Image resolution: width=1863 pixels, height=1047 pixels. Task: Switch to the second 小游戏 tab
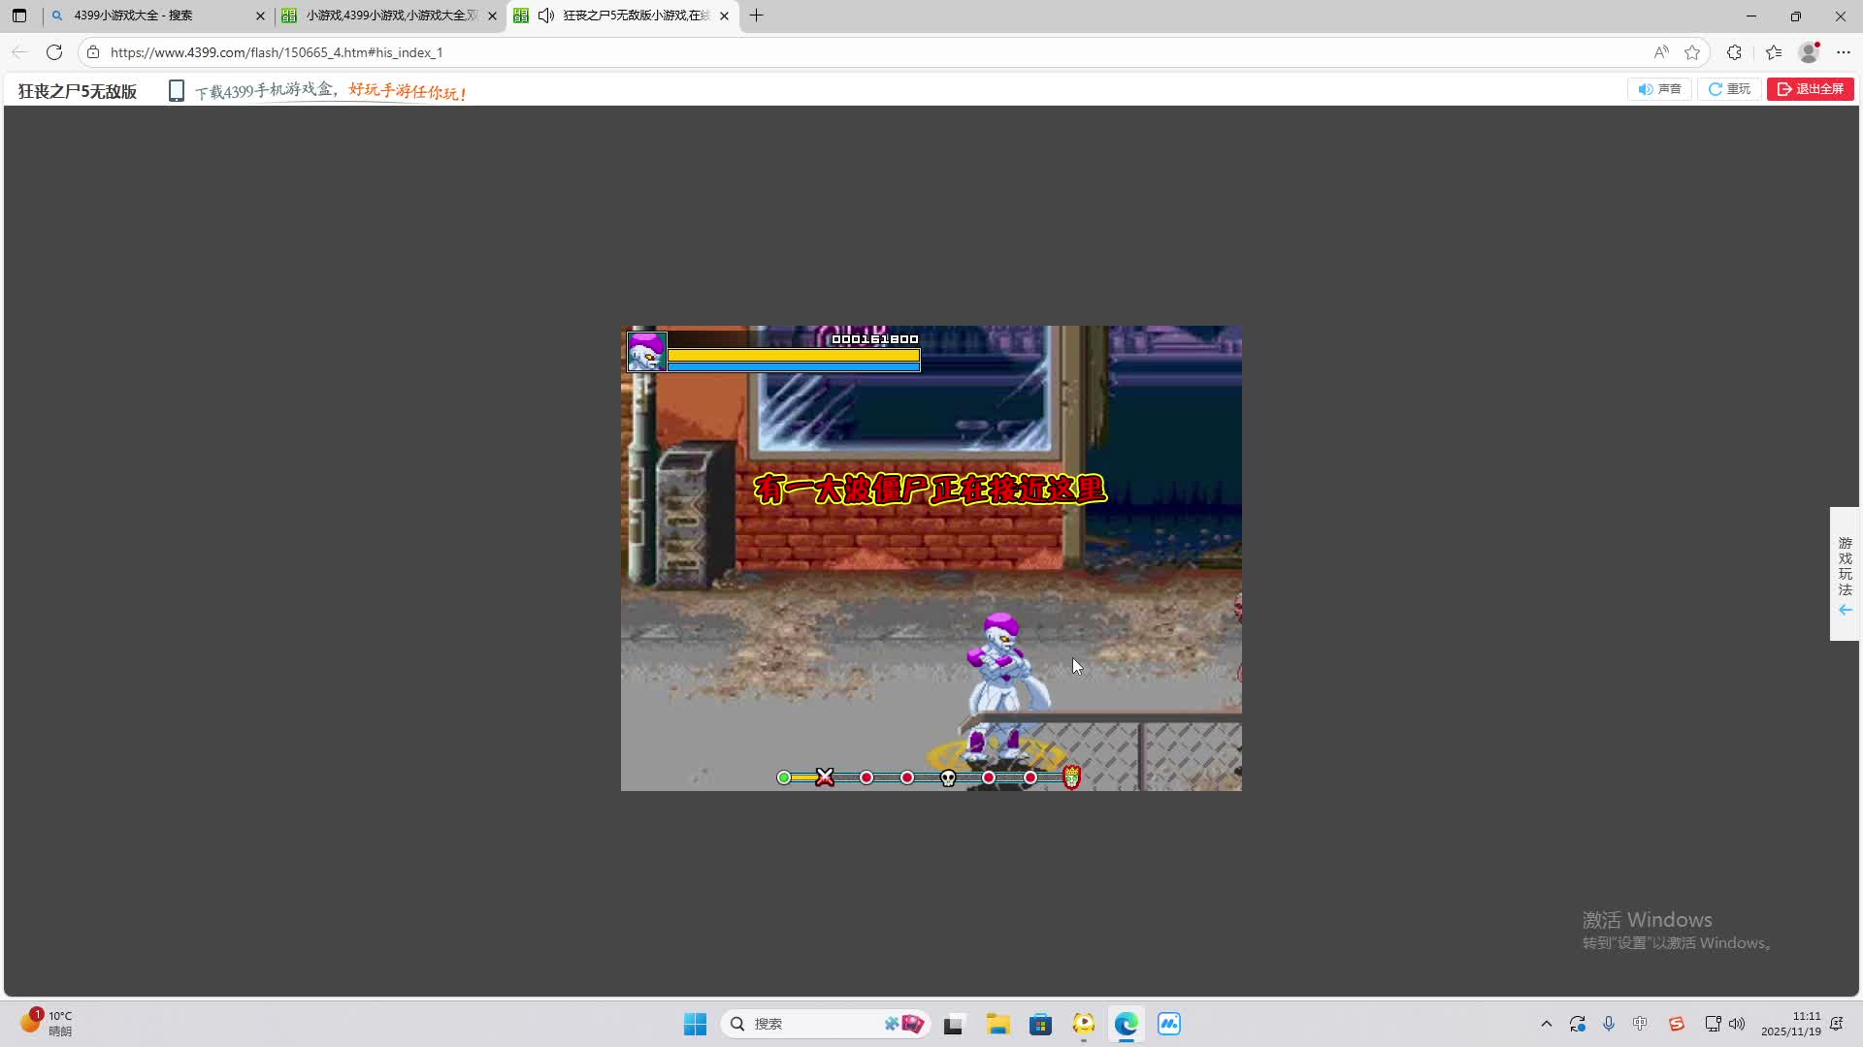pyautogui.click(x=390, y=16)
